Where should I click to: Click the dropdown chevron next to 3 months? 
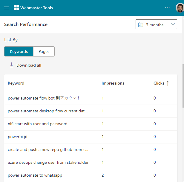pos(173,24)
